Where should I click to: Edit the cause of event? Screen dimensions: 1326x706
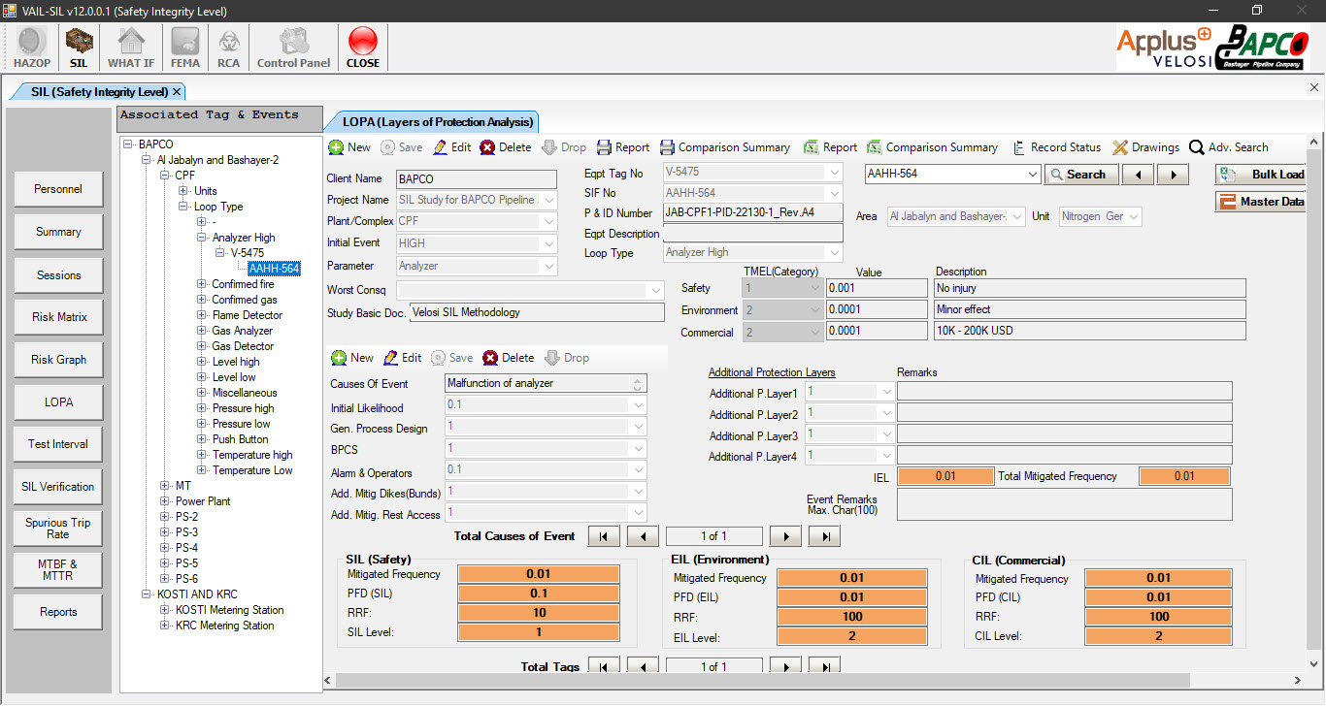click(x=403, y=358)
